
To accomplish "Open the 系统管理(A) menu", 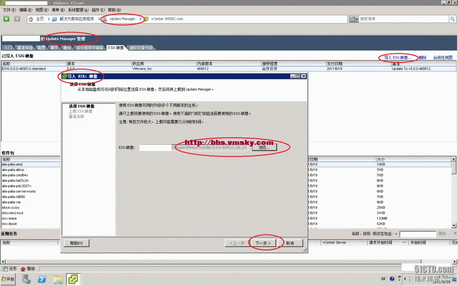I will click(x=78, y=10).
